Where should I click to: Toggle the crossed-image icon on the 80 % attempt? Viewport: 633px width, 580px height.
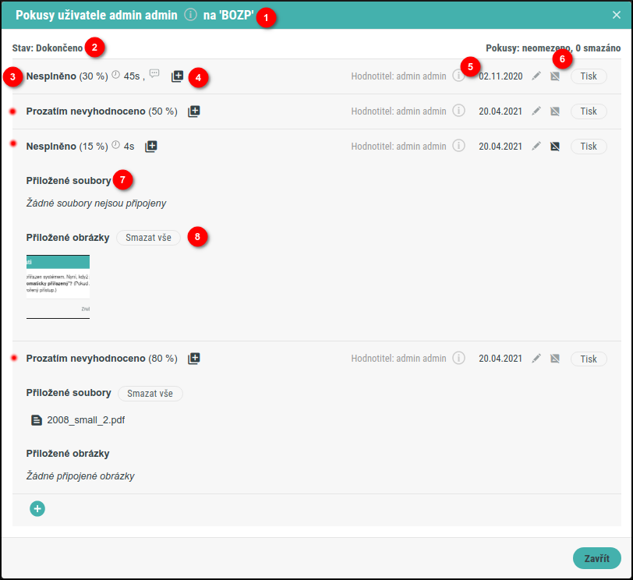tap(555, 359)
